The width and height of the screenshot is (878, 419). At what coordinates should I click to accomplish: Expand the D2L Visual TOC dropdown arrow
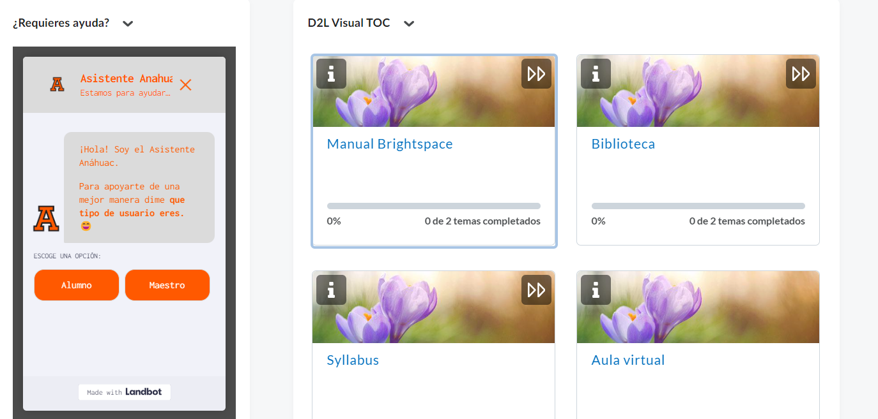pos(409,24)
